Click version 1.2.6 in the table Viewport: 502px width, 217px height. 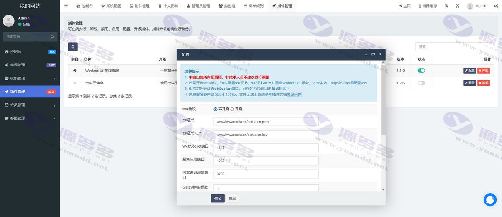[400, 83]
